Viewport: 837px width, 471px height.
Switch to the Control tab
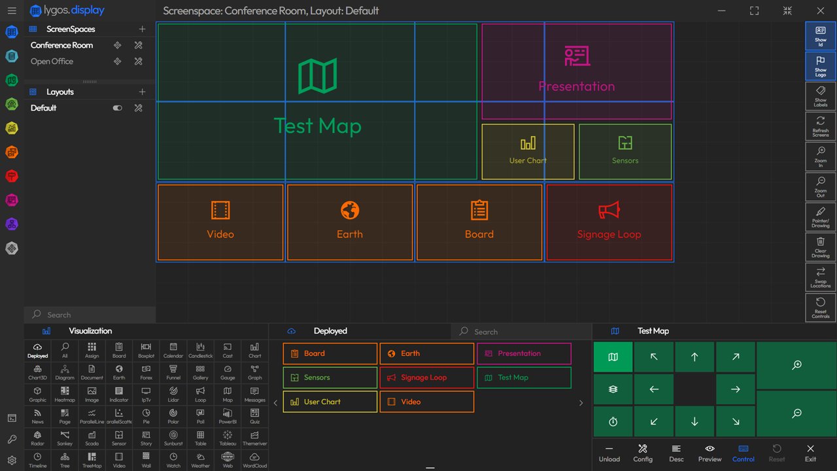743,453
